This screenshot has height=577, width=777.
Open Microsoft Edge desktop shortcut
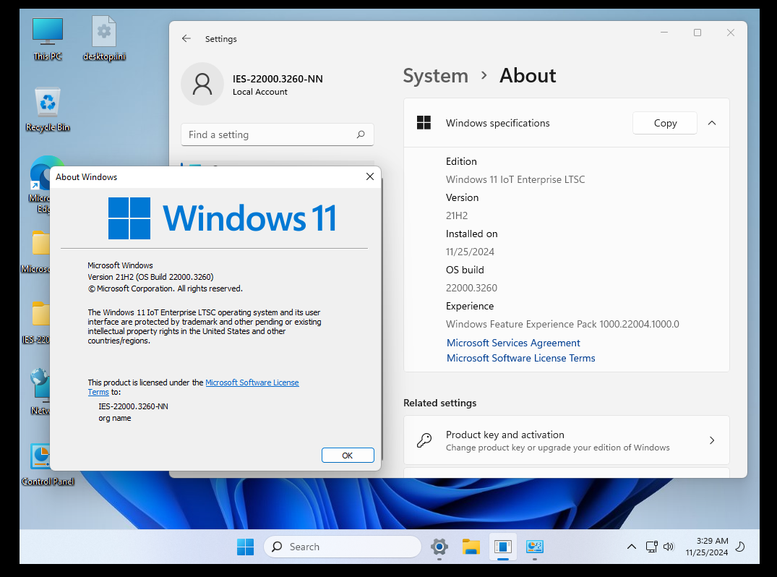tap(40, 184)
